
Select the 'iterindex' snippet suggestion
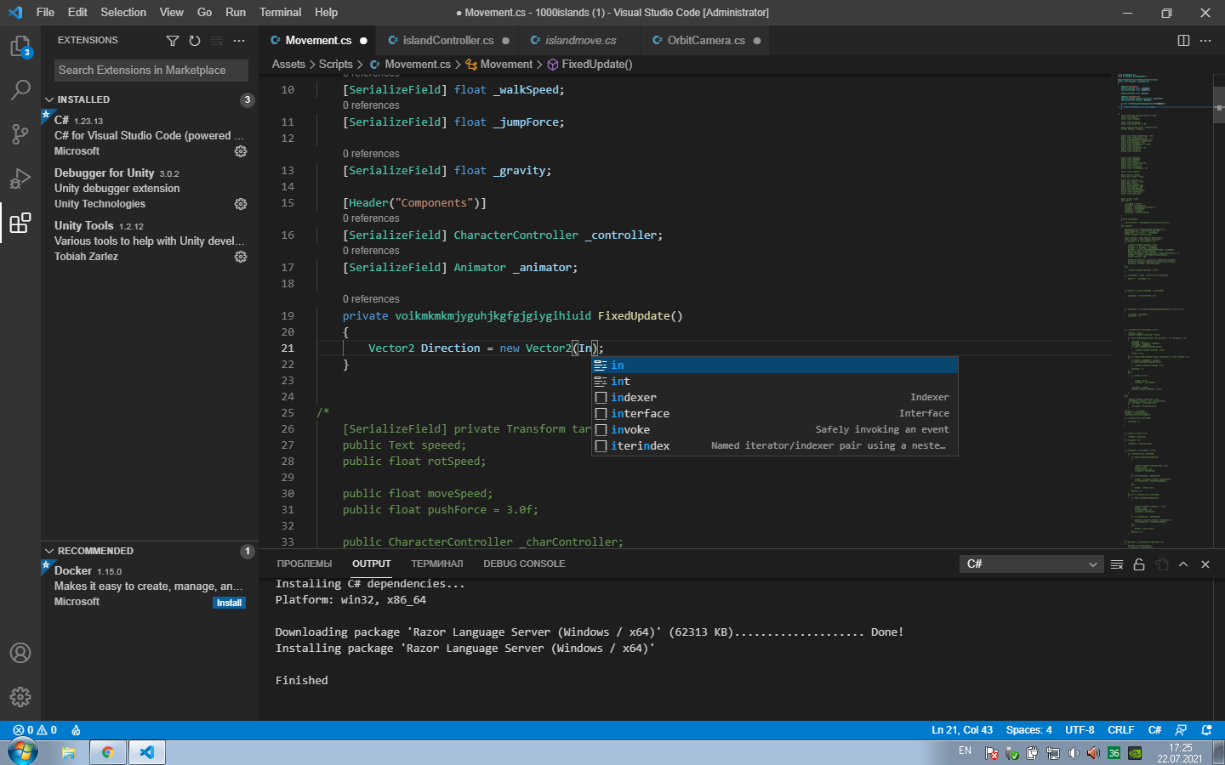pyautogui.click(x=775, y=446)
